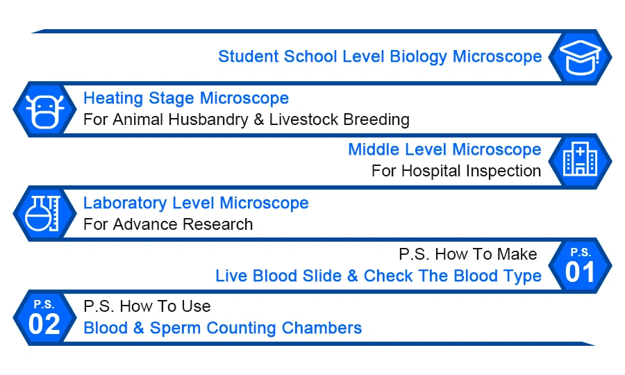Click the cow head hexagon icon
This screenshot has height=375, width=625.
click(x=44, y=109)
